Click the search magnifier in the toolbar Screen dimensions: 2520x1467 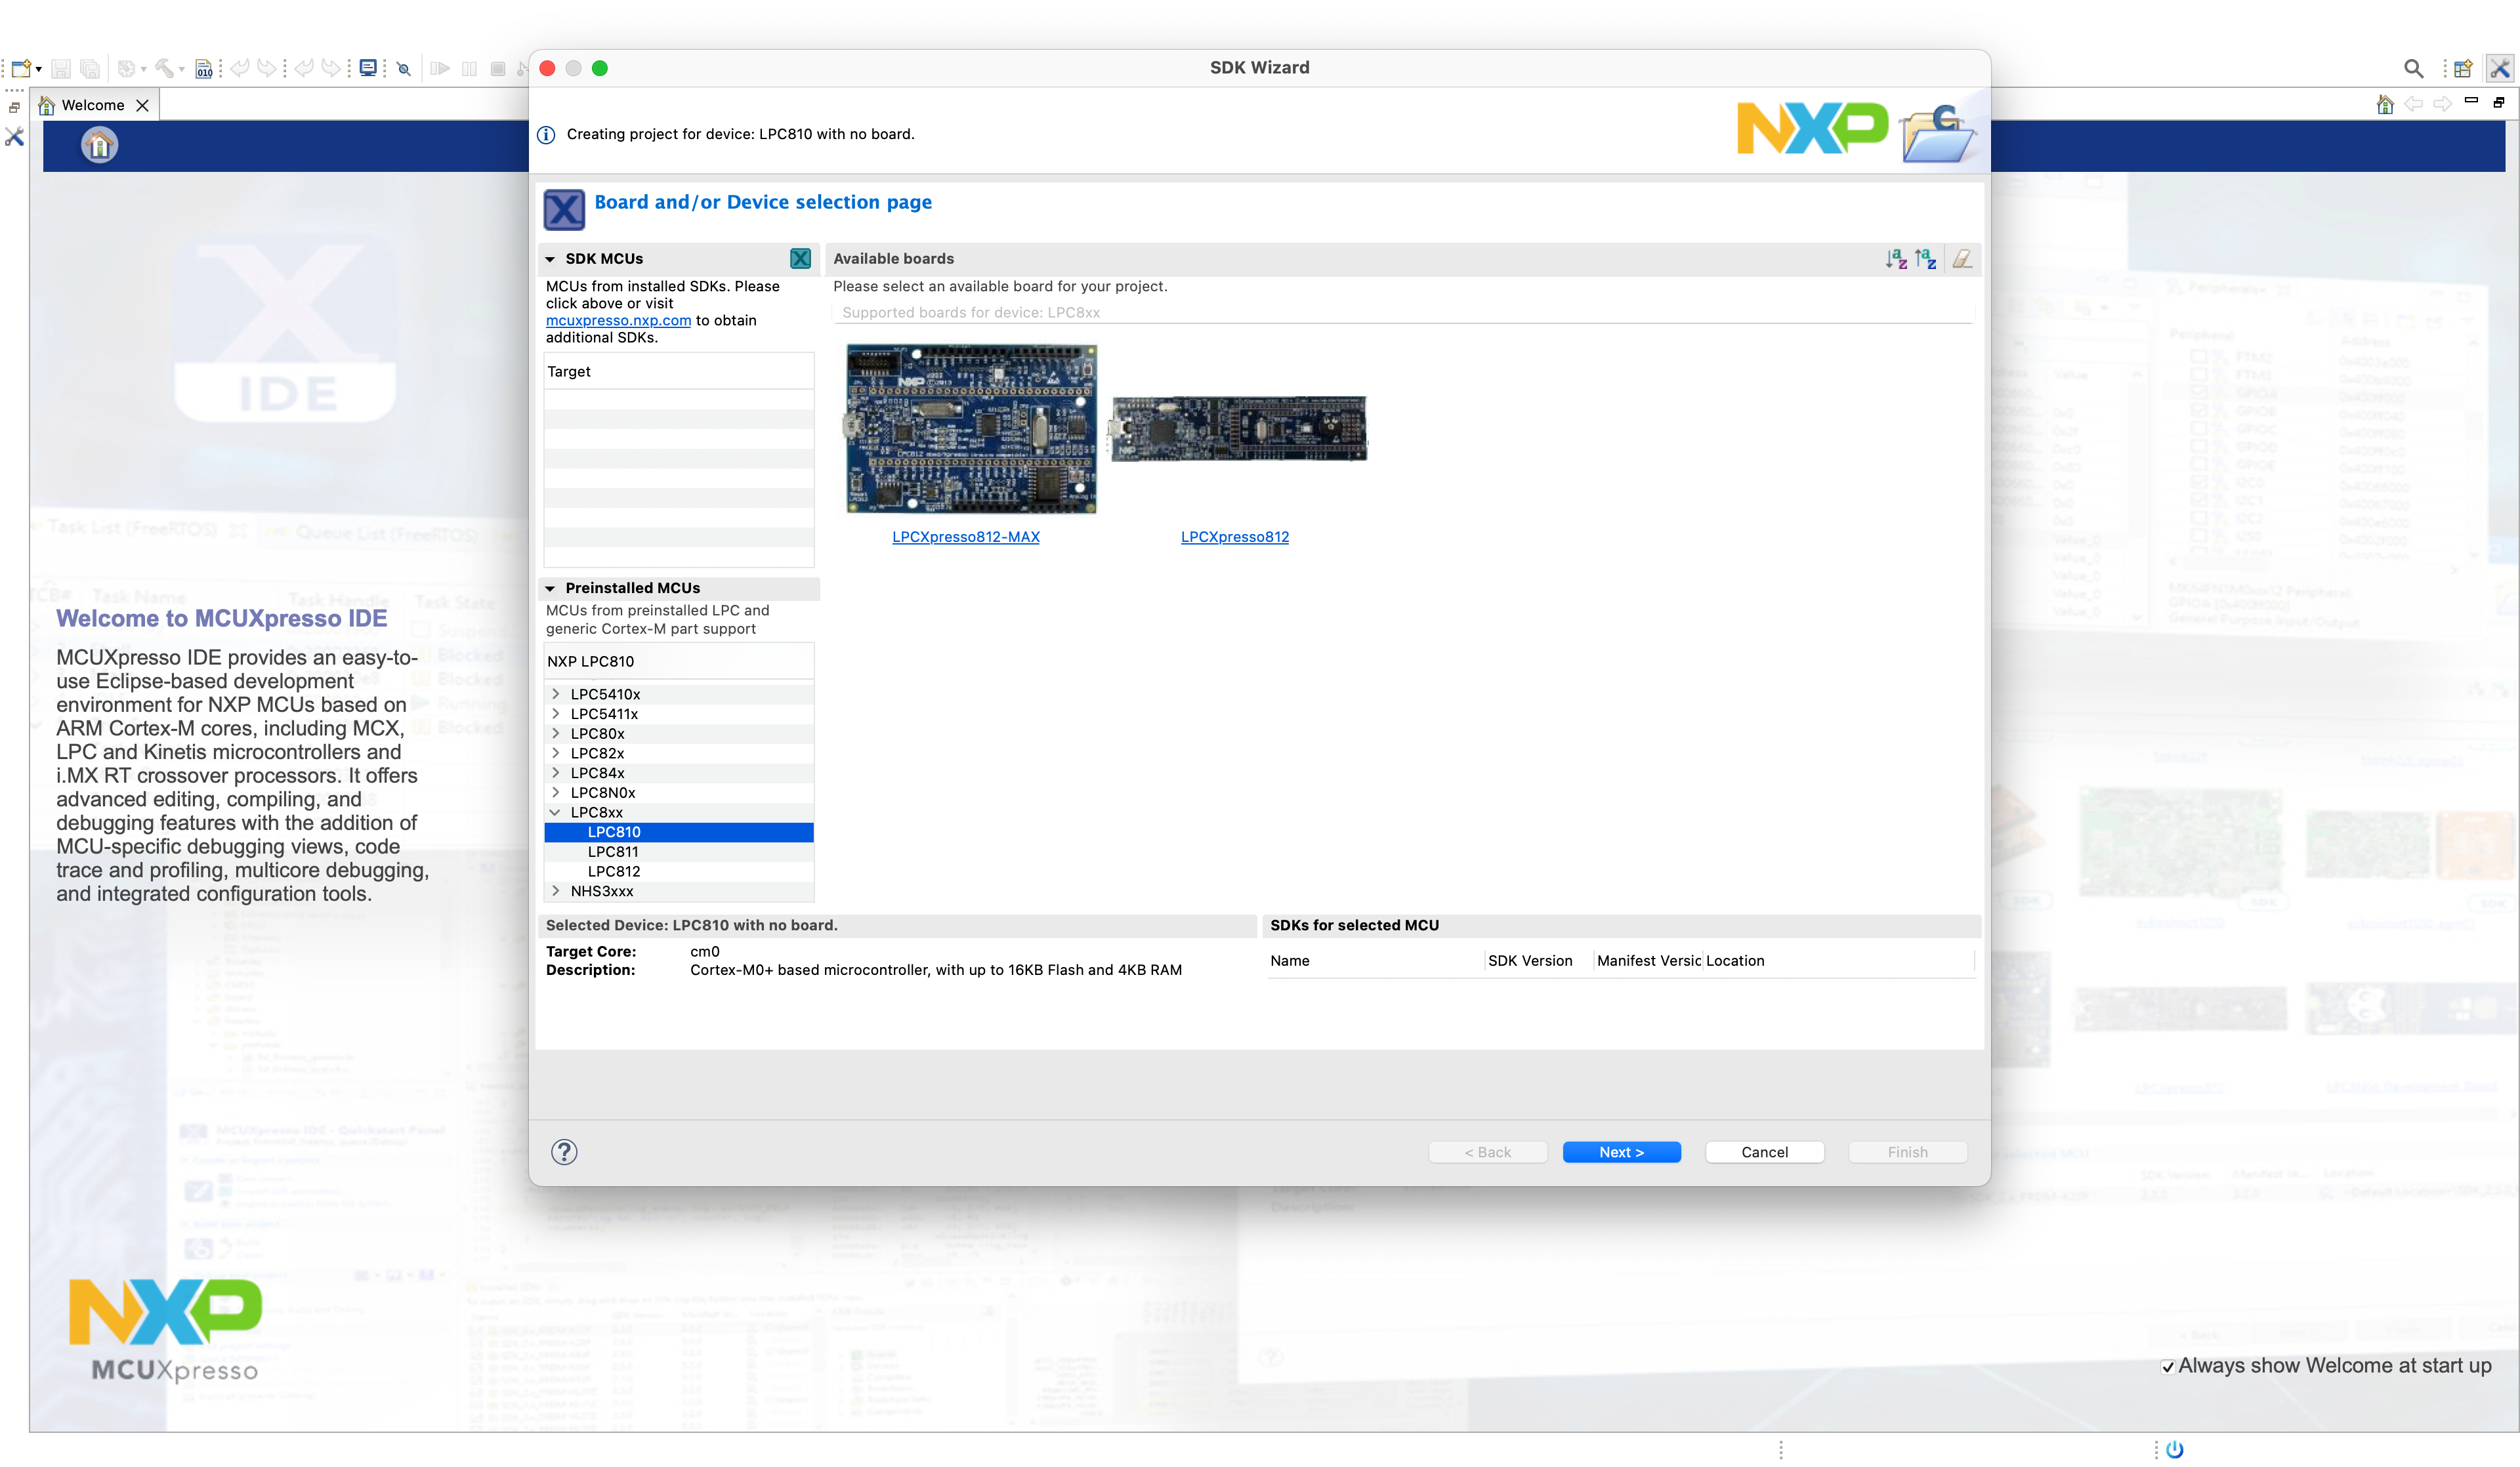[2412, 68]
